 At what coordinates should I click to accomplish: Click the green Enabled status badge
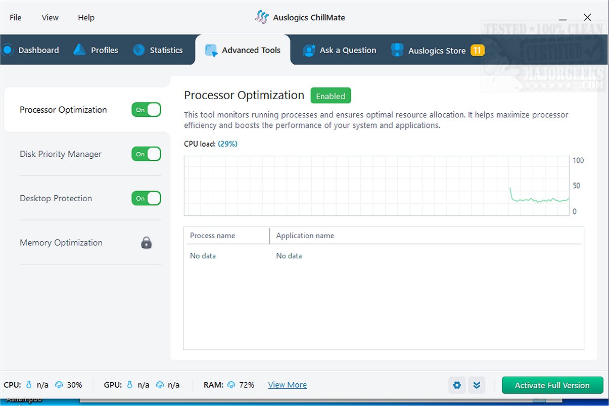[x=331, y=96]
